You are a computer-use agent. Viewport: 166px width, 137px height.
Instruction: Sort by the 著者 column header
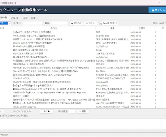tap(113, 28)
